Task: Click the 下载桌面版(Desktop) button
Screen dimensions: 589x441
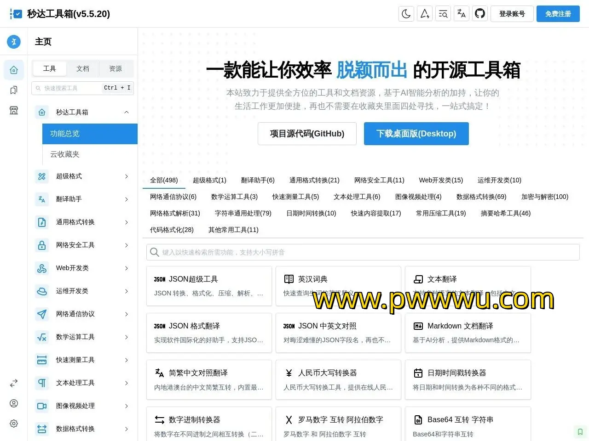Action: click(x=416, y=134)
